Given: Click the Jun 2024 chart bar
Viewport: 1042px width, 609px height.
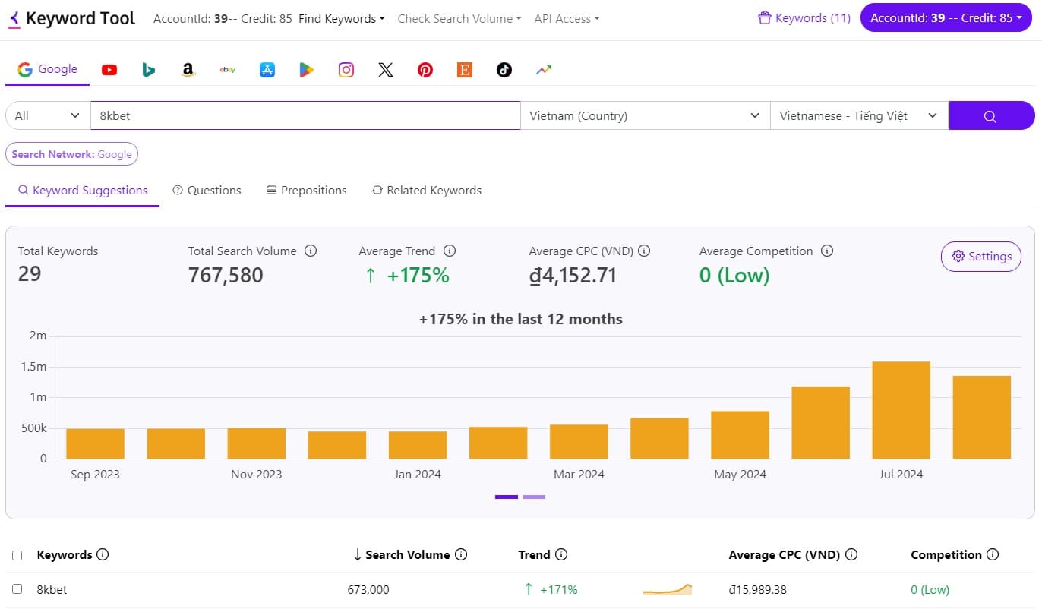Looking at the screenshot, I should pyautogui.click(x=821, y=422).
